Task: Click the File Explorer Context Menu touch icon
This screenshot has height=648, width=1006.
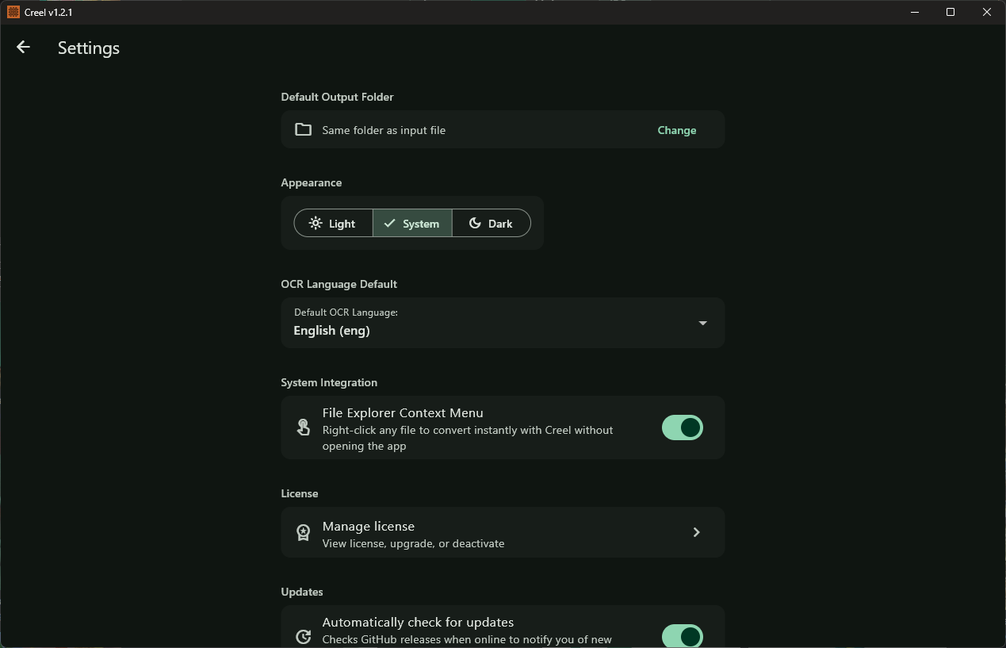Action: coord(303,428)
